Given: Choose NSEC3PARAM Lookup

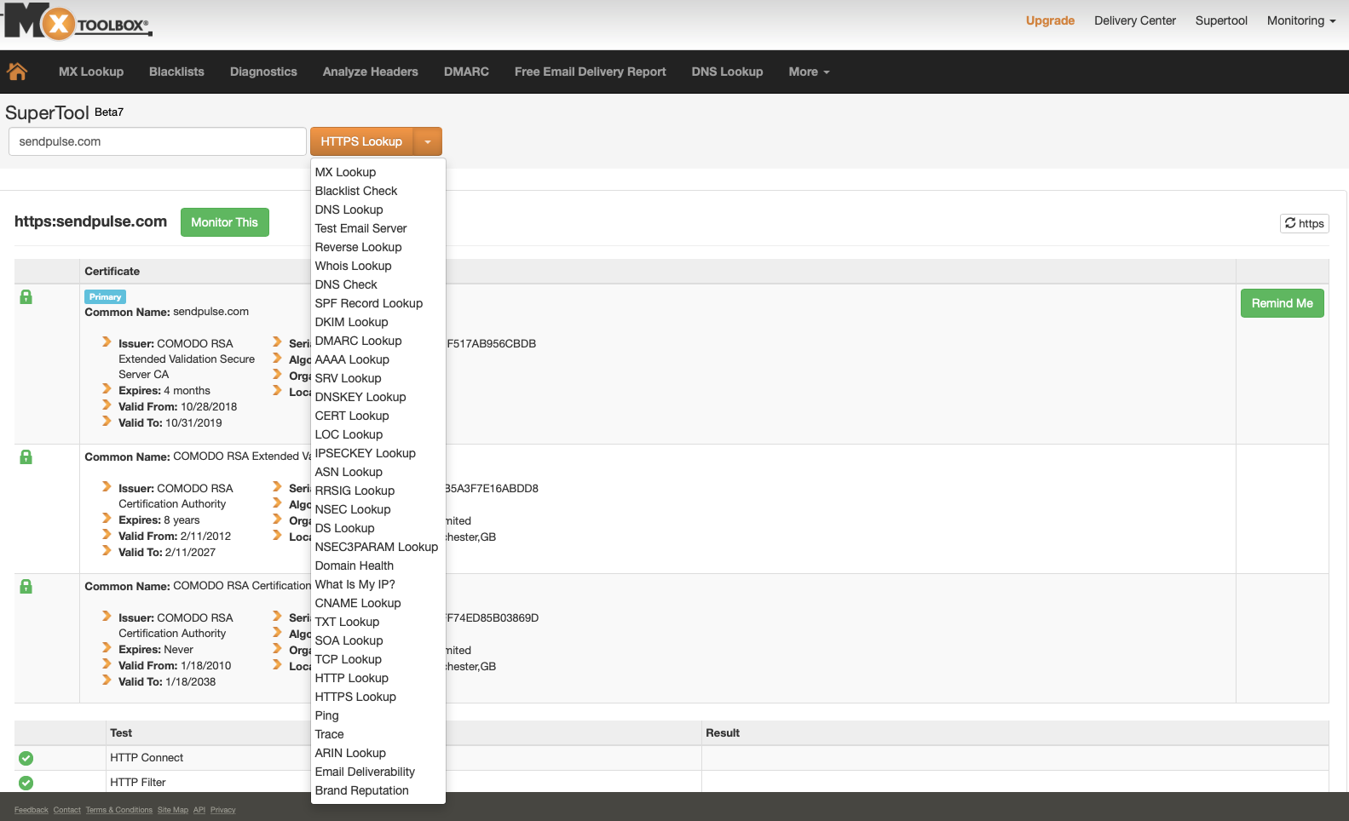Looking at the screenshot, I should [378, 547].
